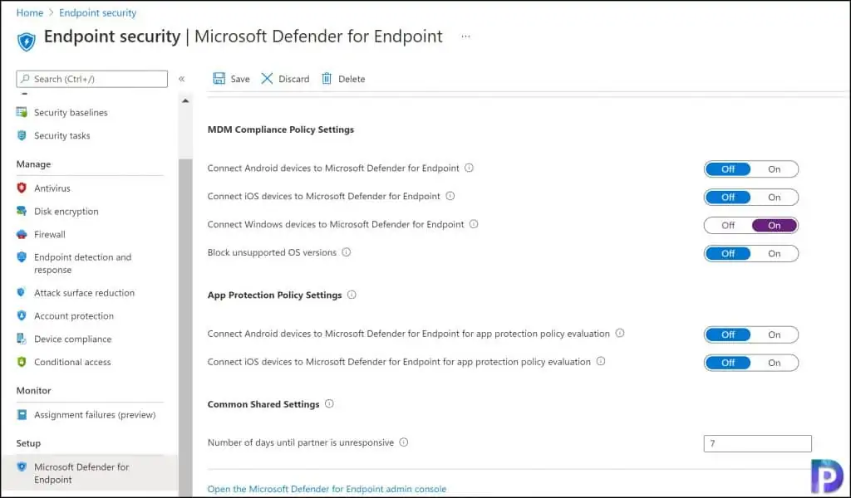This screenshot has height=498, width=851.
Task: Open Endpoint detection and response in sidebar
Action: click(82, 263)
